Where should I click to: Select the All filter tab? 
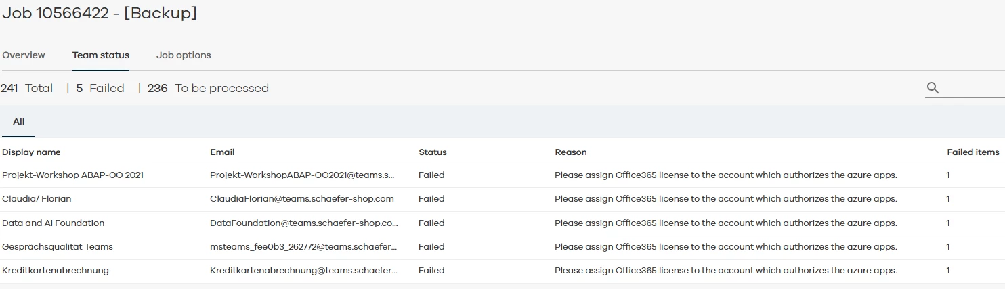point(18,122)
